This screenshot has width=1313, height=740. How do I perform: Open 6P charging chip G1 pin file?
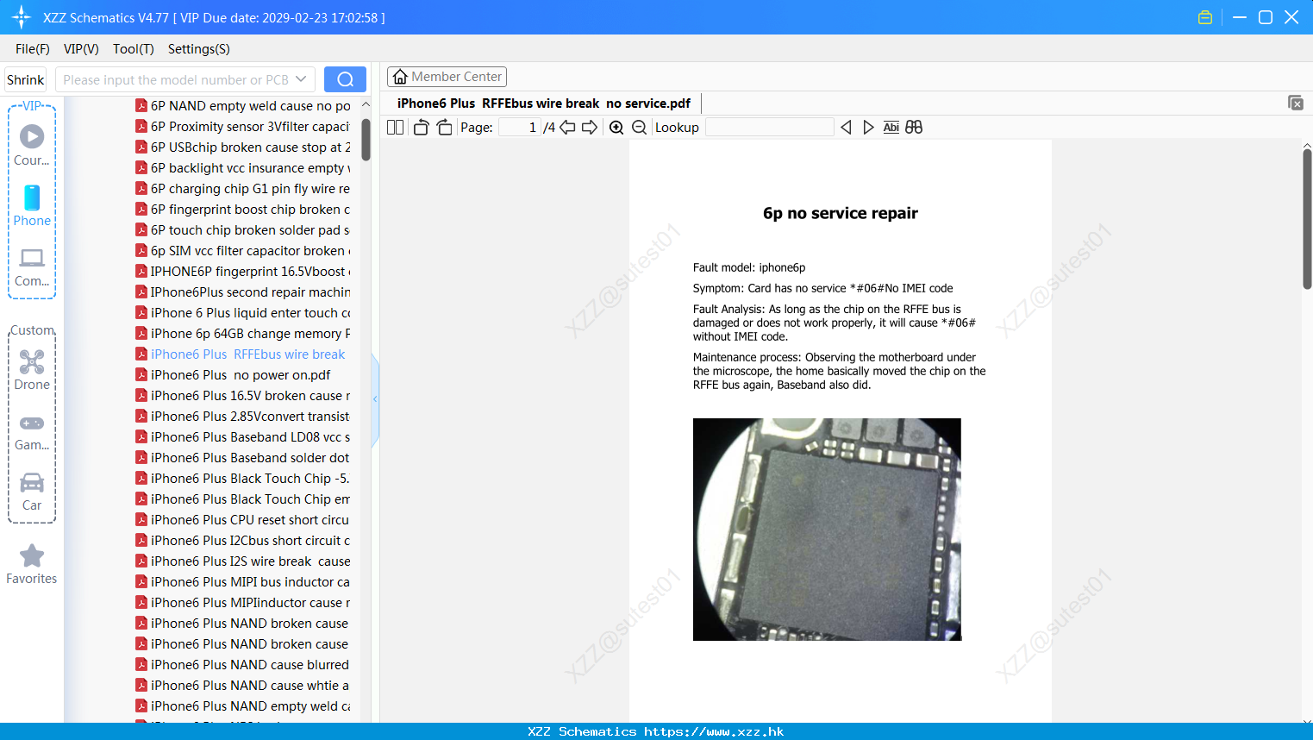(243, 188)
